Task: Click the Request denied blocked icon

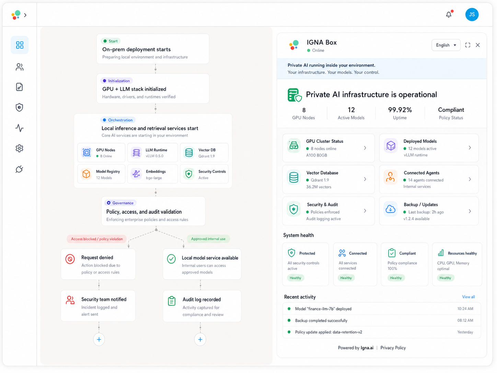Action: (70, 259)
